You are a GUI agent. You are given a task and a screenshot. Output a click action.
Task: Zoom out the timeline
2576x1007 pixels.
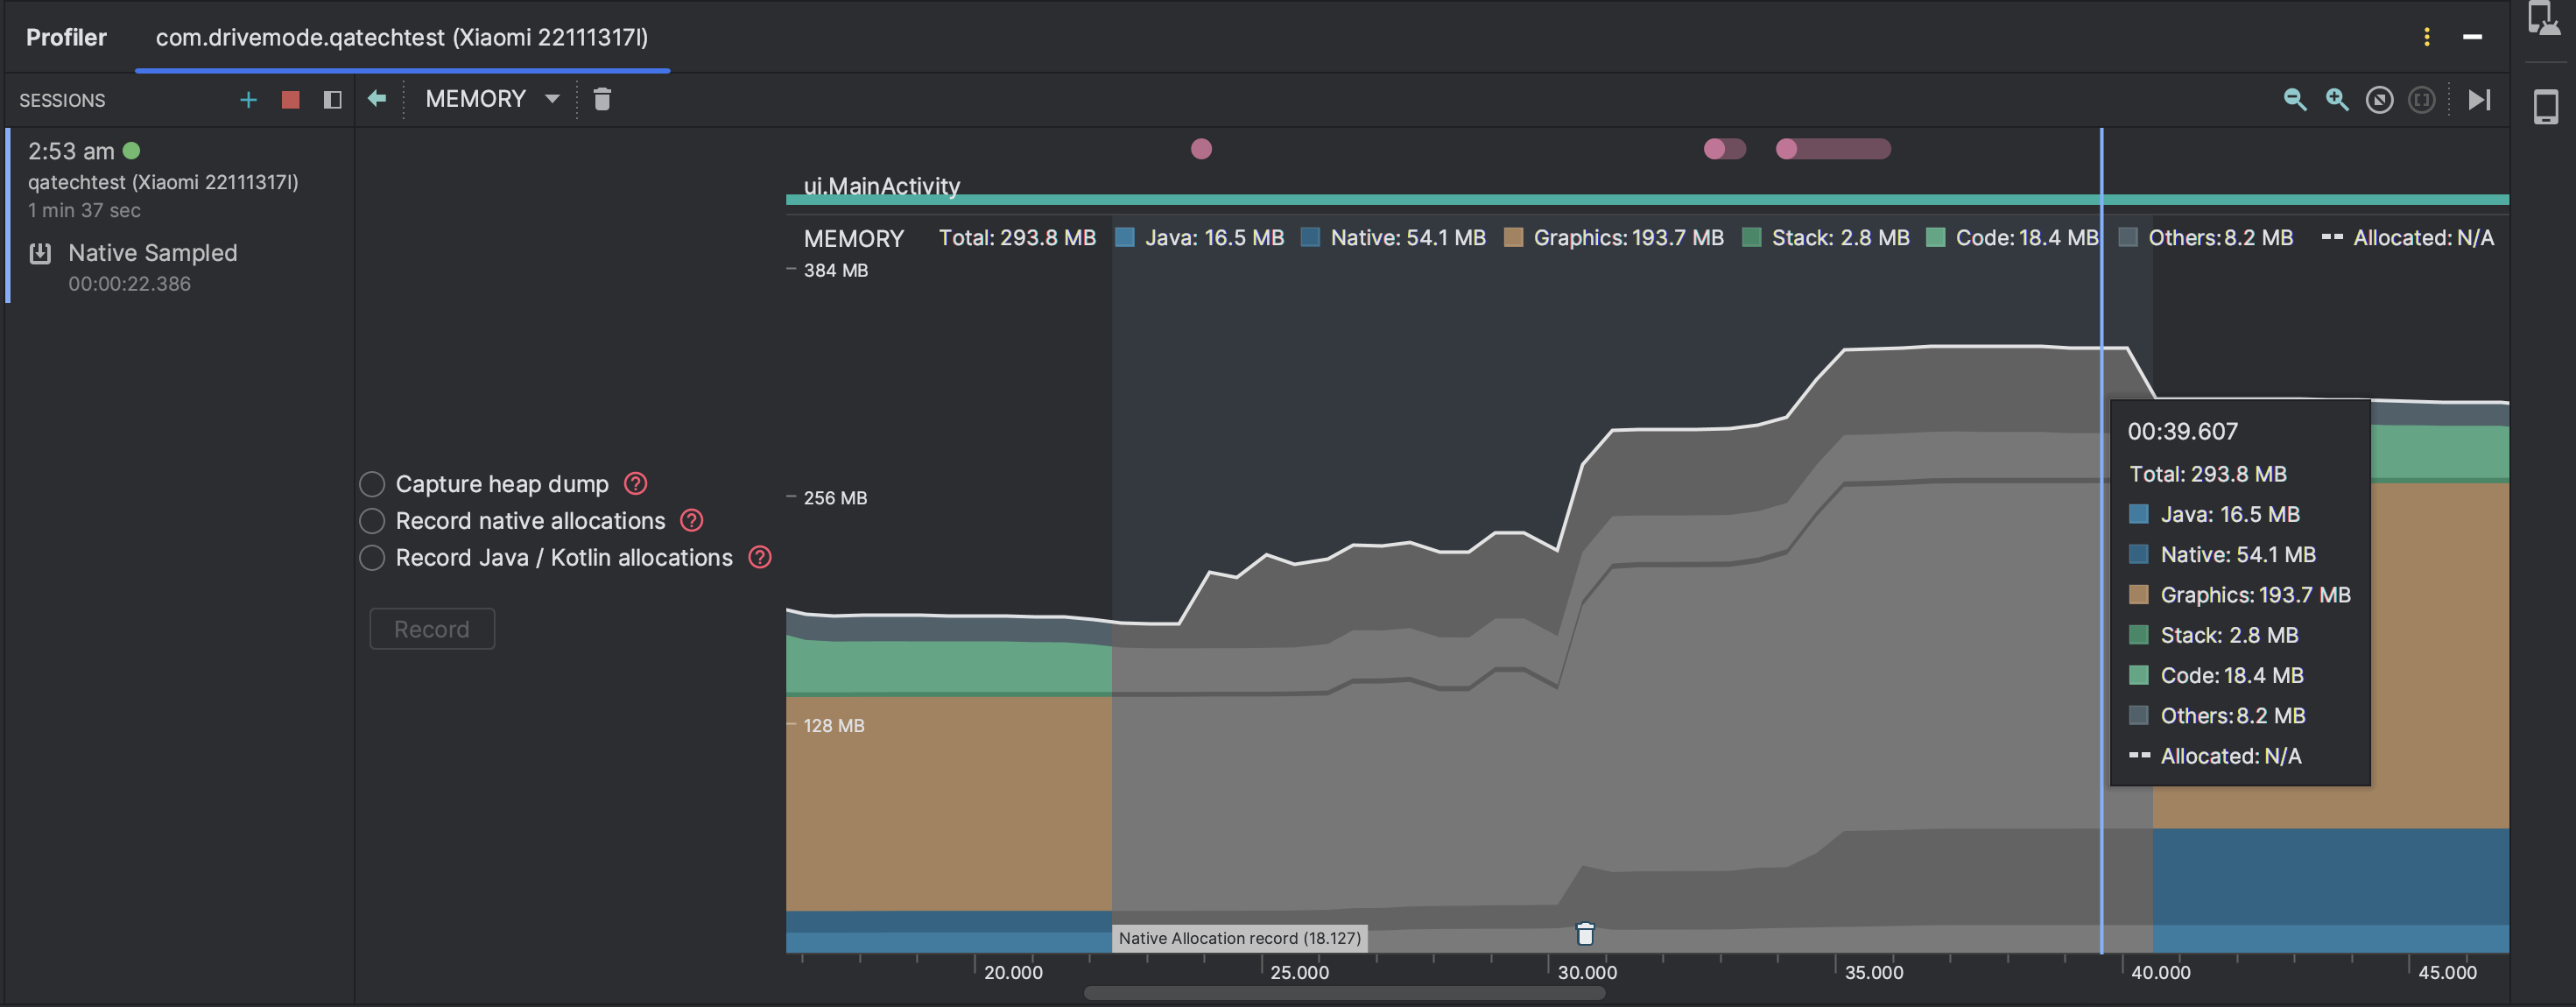click(x=2294, y=100)
